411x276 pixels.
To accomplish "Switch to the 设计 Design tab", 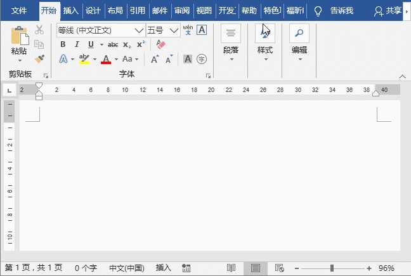I will click(x=93, y=11).
